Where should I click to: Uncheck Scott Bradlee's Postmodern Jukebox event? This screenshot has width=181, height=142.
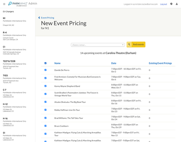point(45,94)
